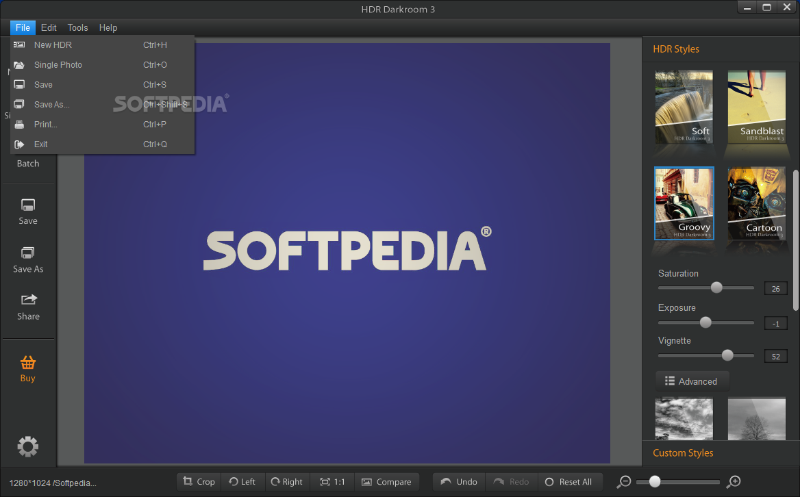The image size is (800, 497).
Task: Open the Edit menu
Action: 49,27
